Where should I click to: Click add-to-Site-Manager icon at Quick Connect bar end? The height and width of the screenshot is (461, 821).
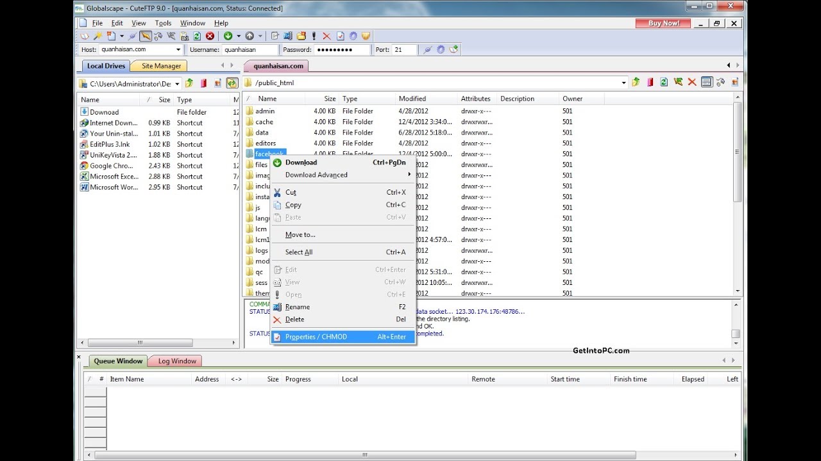(x=454, y=49)
